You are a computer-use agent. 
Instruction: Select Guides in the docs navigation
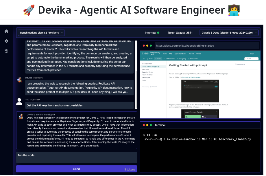pos(158,59)
